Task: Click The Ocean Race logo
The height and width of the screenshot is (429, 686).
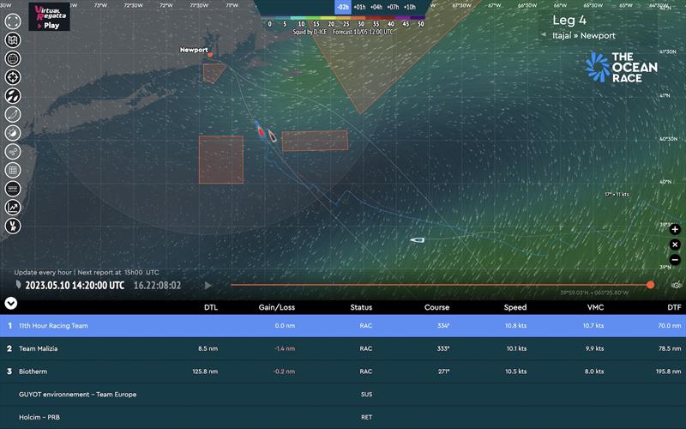Action: click(621, 68)
